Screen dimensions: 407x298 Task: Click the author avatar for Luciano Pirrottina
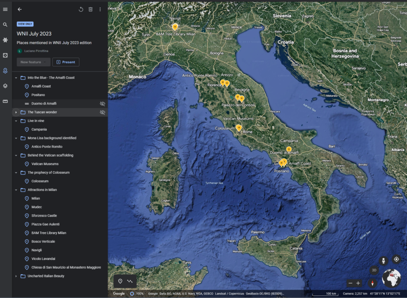tap(19, 51)
